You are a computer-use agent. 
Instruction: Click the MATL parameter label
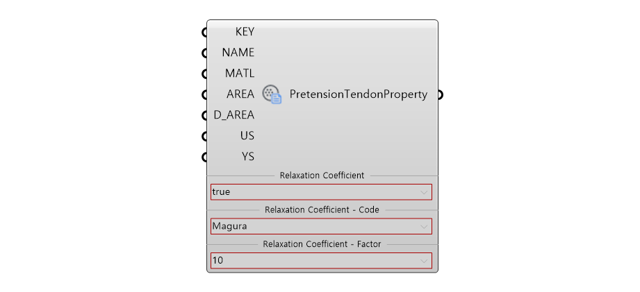pyautogui.click(x=240, y=74)
